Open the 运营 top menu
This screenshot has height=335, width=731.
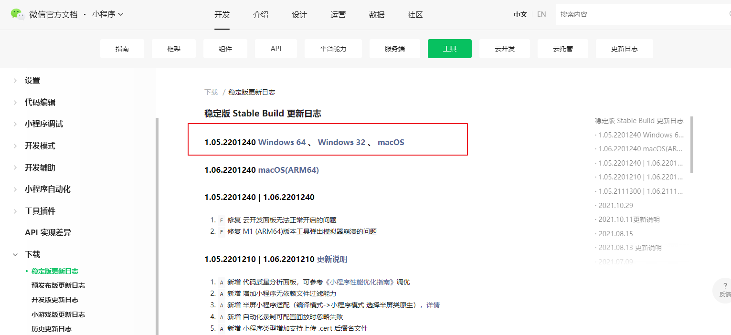(x=338, y=15)
